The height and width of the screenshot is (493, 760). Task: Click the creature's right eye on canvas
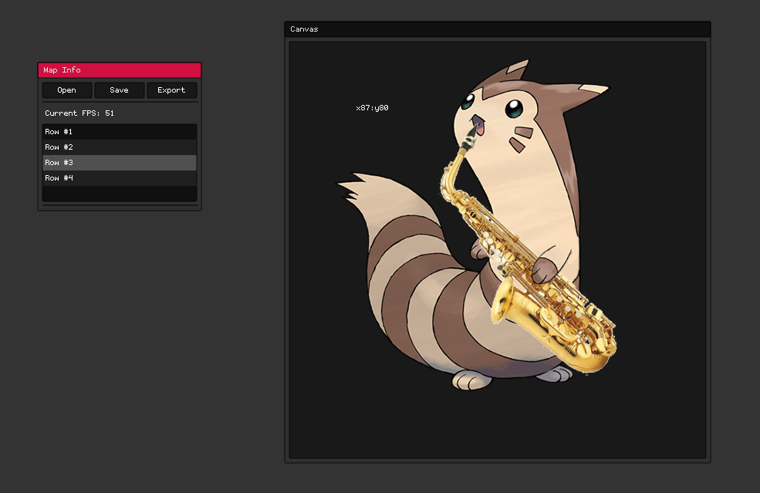514,109
